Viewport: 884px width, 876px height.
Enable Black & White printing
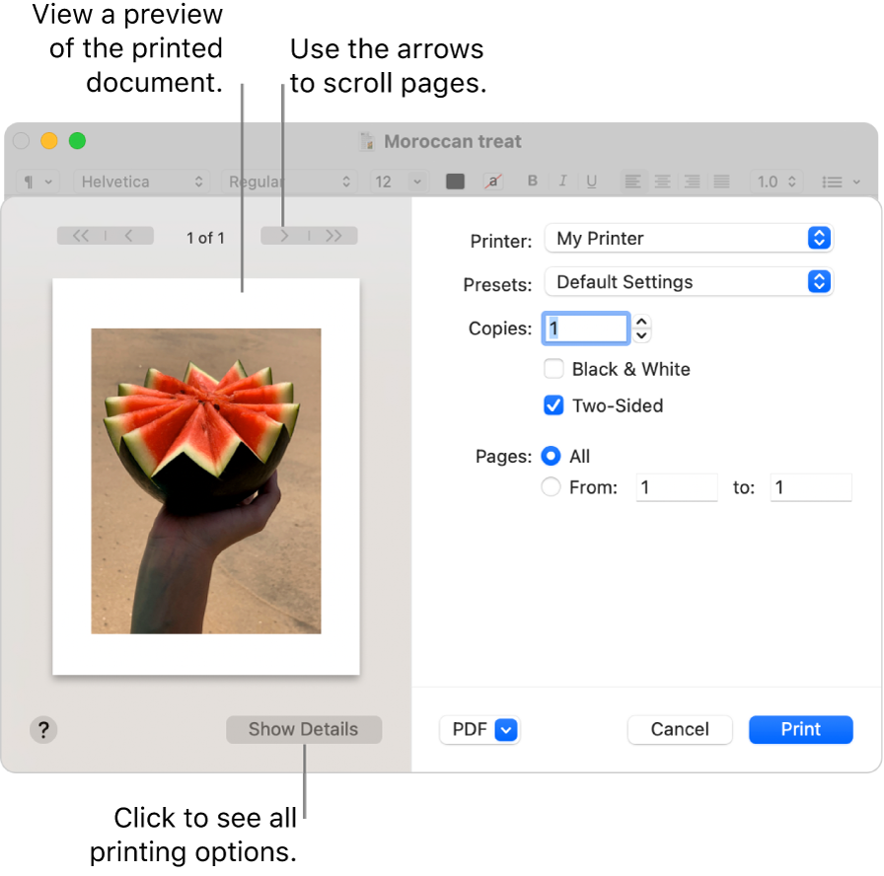point(553,369)
